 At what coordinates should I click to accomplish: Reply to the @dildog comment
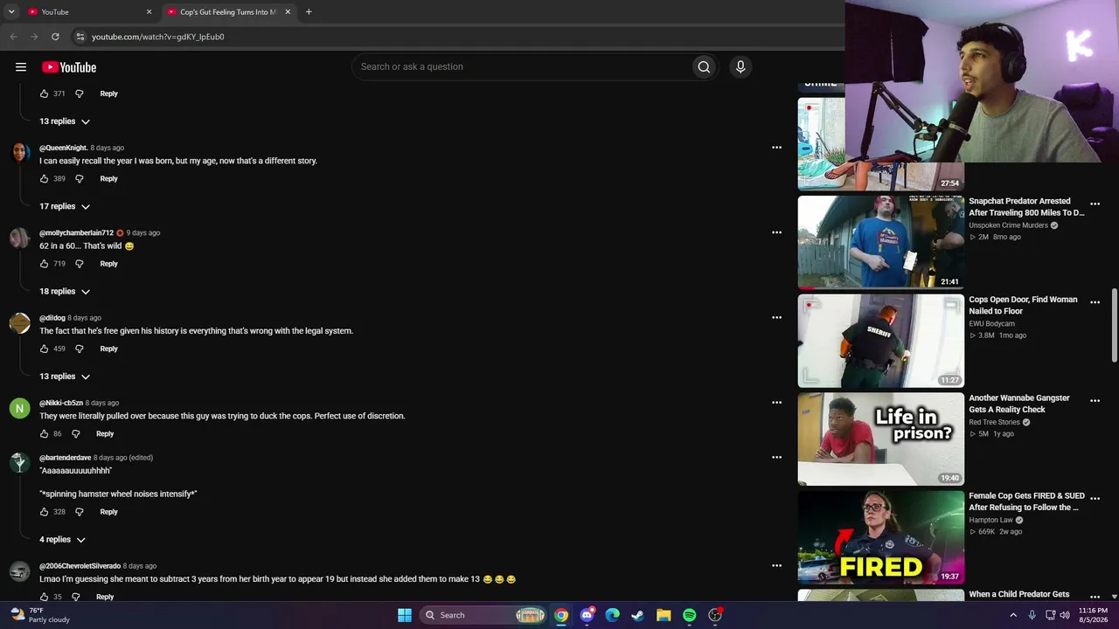(x=108, y=349)
